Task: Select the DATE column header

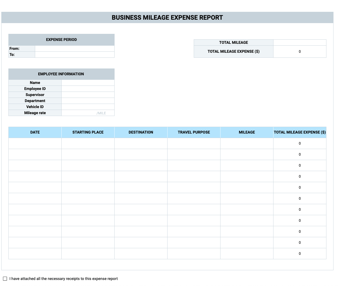Action: coord(35,132)
